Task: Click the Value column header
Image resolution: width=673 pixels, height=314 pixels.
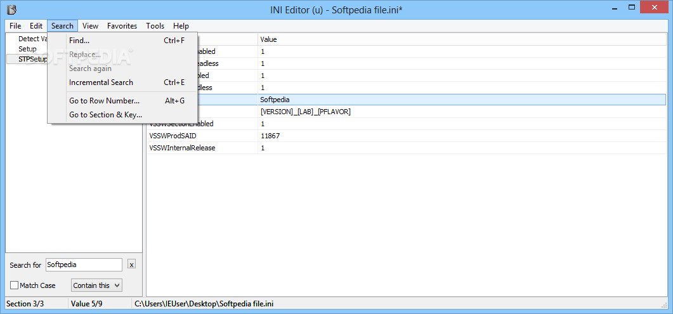Action: coord(462,39)
